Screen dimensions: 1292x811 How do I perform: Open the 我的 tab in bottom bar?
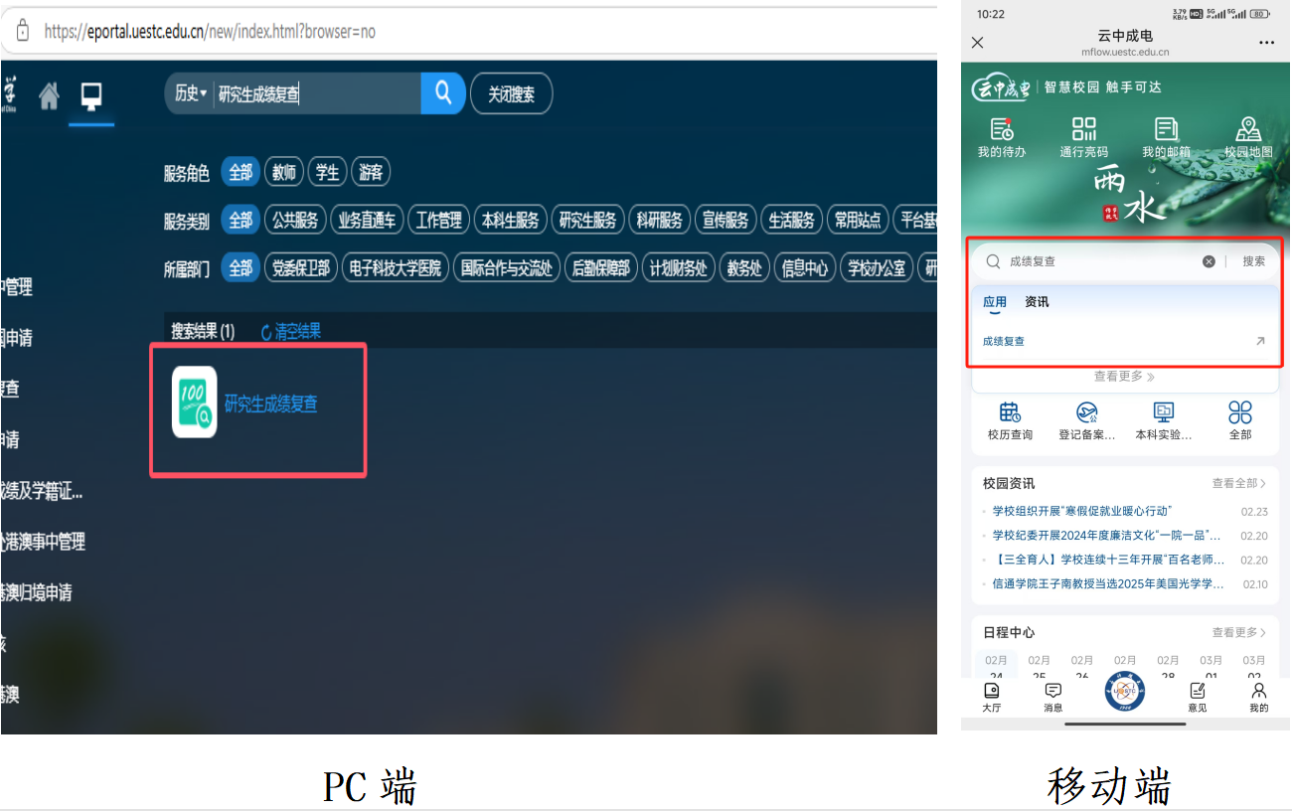pos(1258,697)
